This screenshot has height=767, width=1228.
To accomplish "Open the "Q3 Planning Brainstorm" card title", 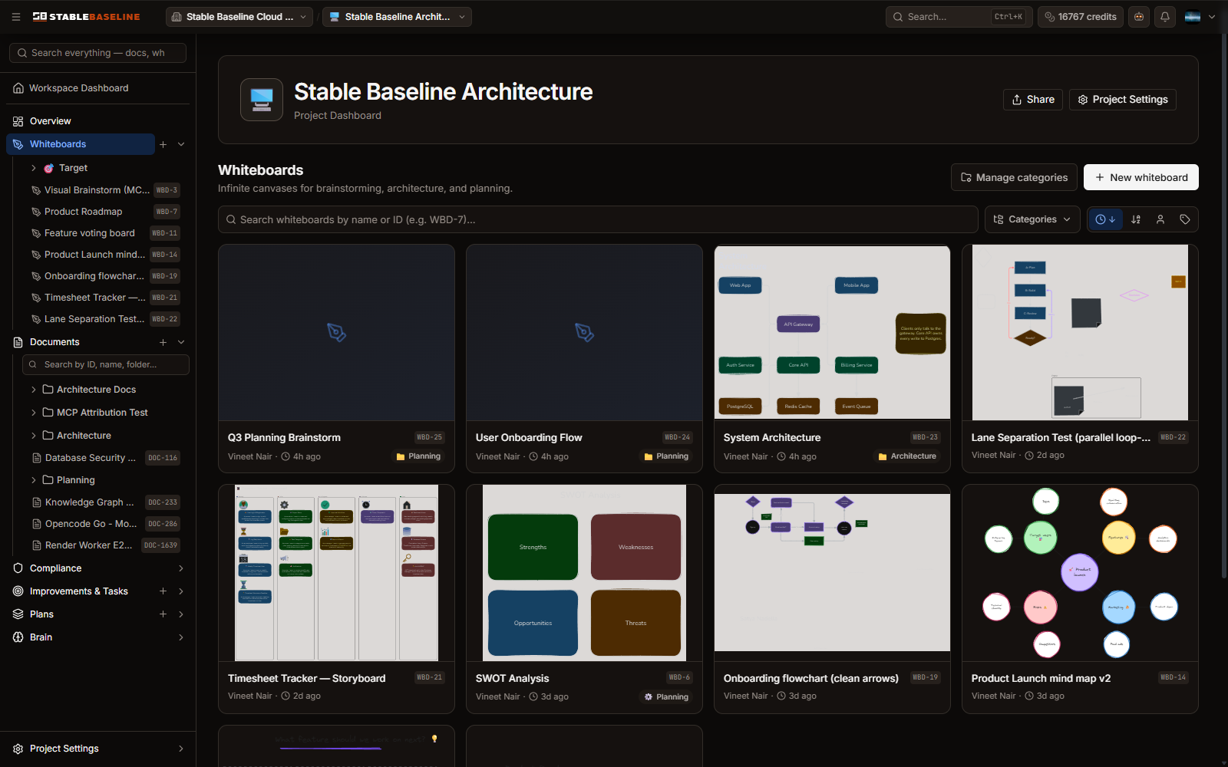I will 284,438.
